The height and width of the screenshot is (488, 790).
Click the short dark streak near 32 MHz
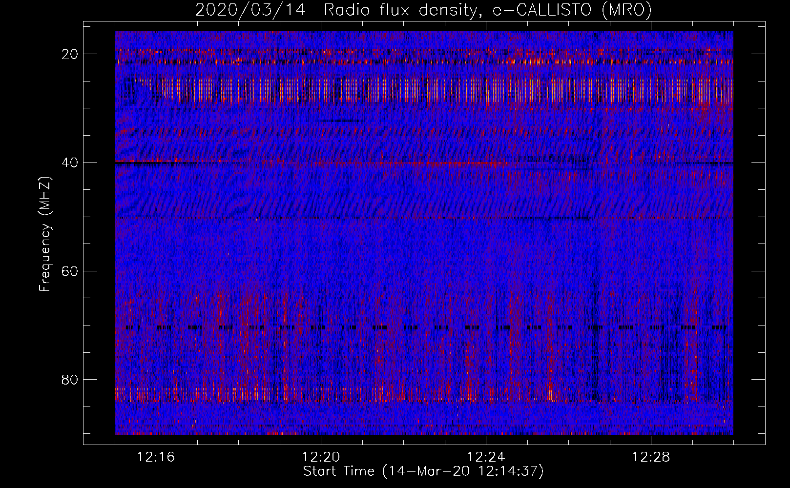click(340, 121)
